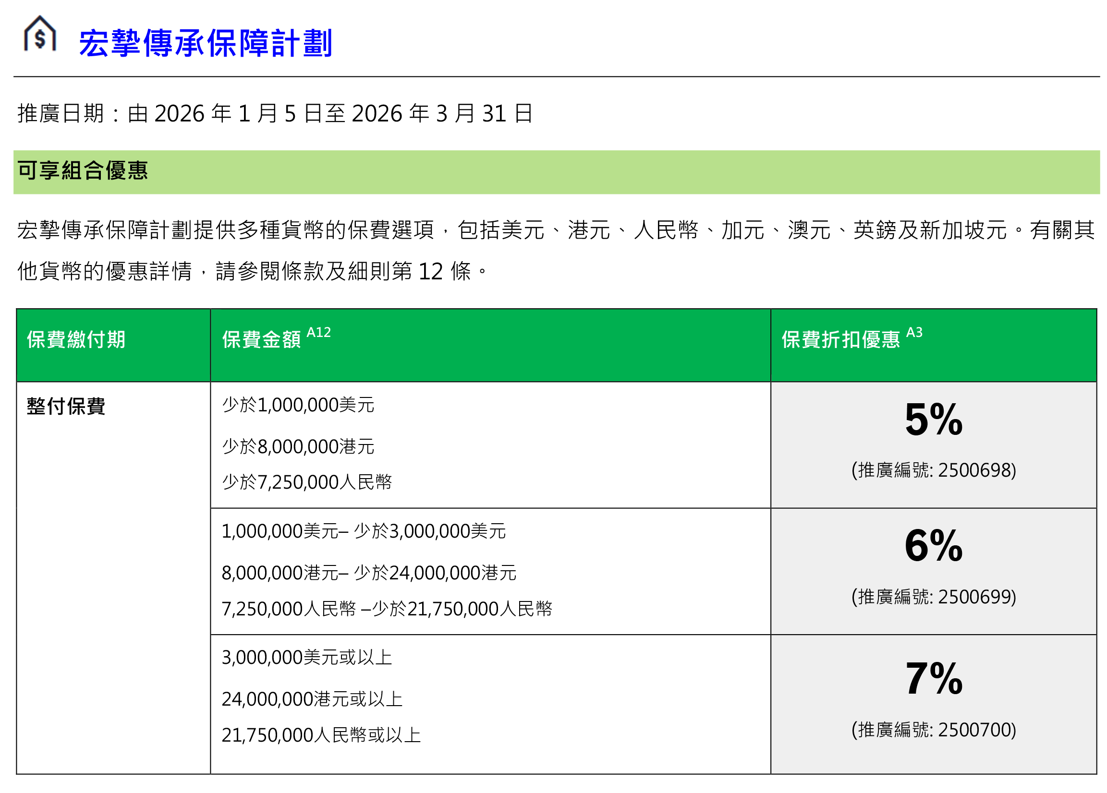Screen dimensions: 1107x793
Task: Click the 可享組合優惠 green banner
Action: click(83, 171)
